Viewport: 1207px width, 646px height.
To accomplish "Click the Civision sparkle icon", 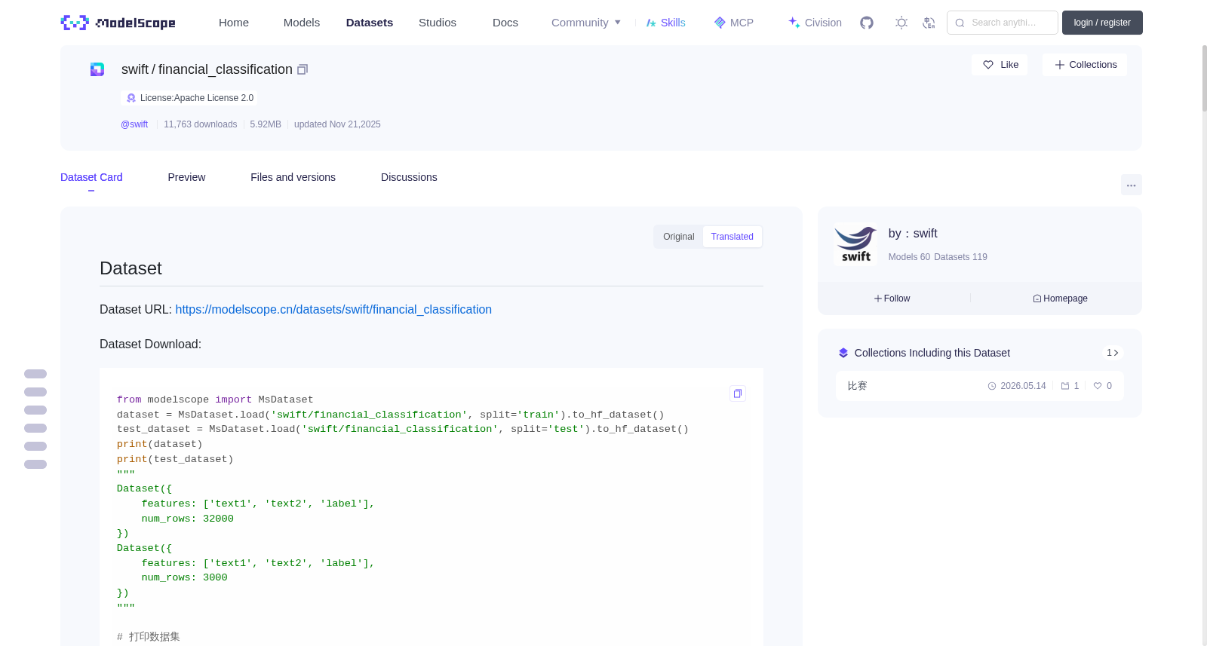I will pyautogui.click(x=794, y=23).
